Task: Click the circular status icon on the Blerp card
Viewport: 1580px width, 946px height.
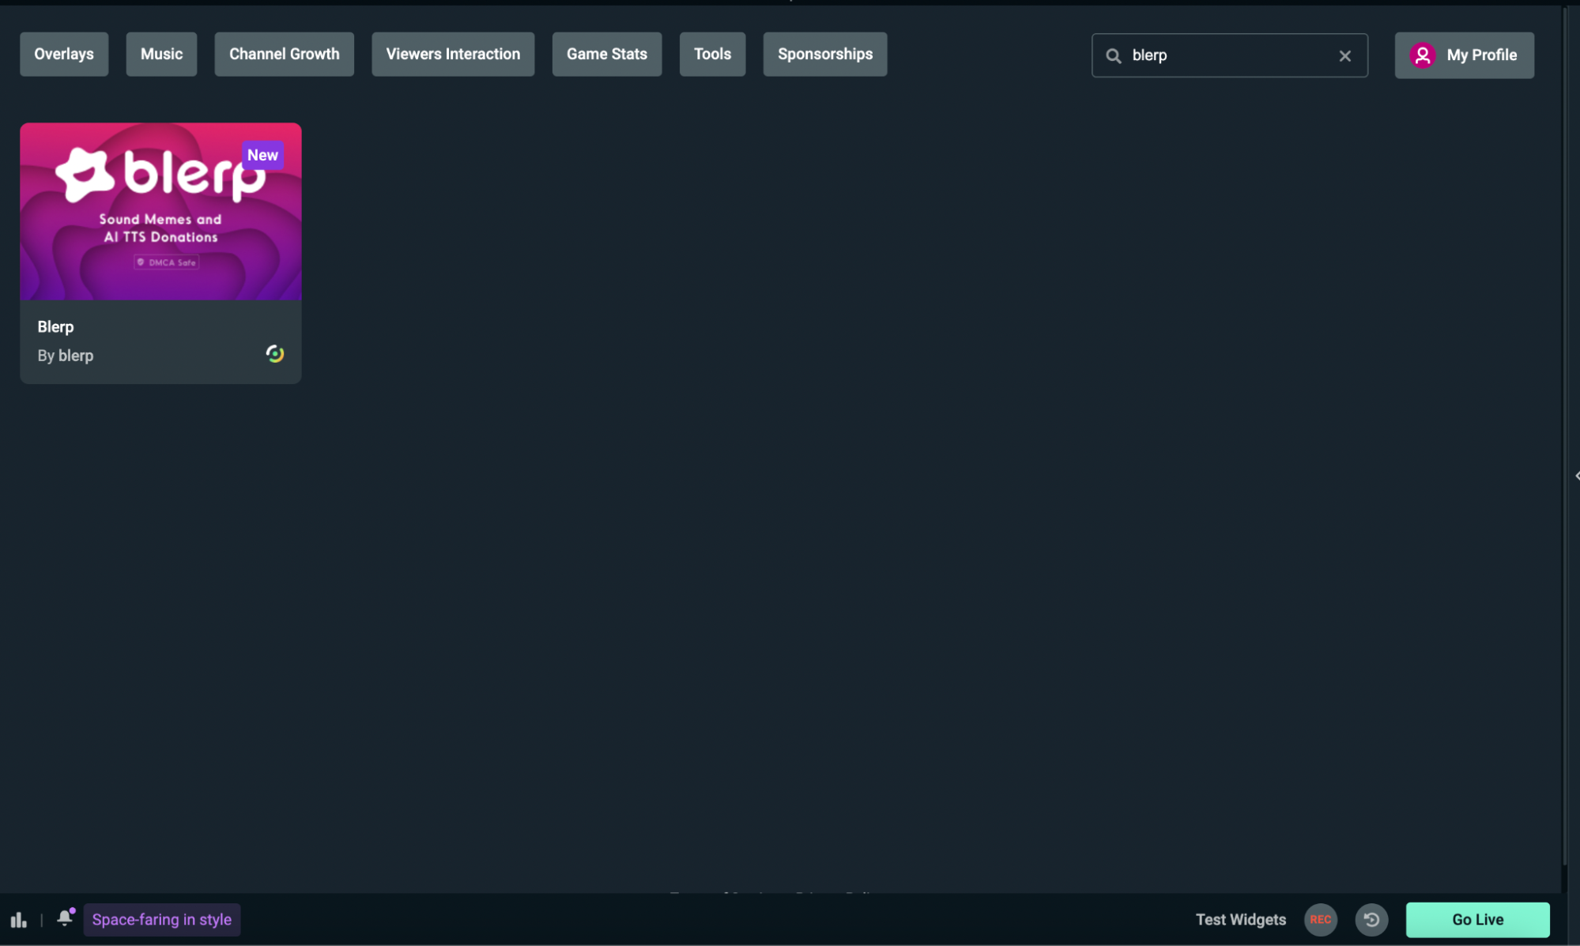Action: coord(274,354)
